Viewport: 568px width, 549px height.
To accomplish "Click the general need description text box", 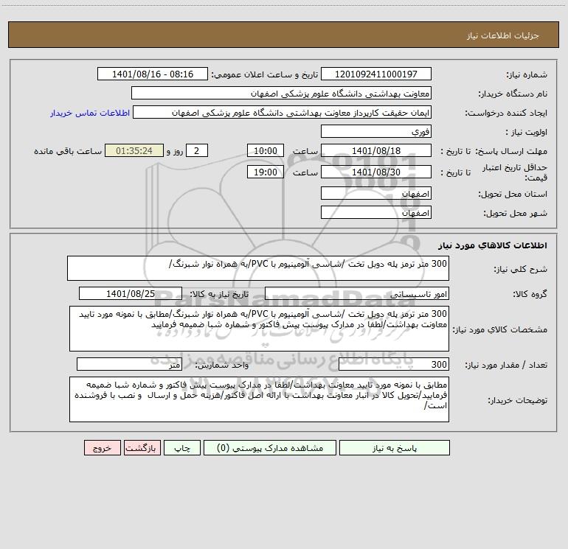I will pyautogui.click(x=258, y=268).
